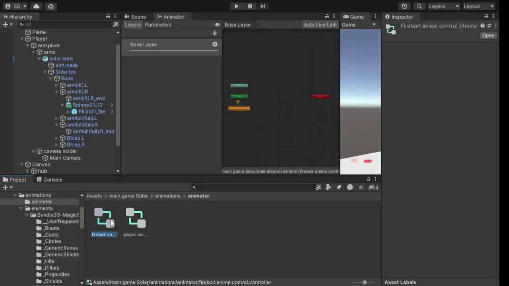Select the red Exit node in Animator graph
509x286 pixels.
[320, 96]
